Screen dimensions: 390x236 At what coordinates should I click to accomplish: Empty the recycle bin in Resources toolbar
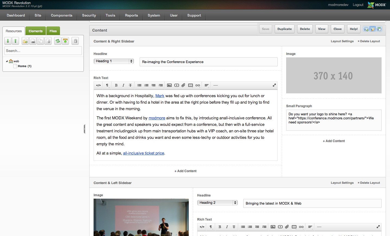point(76,41)
